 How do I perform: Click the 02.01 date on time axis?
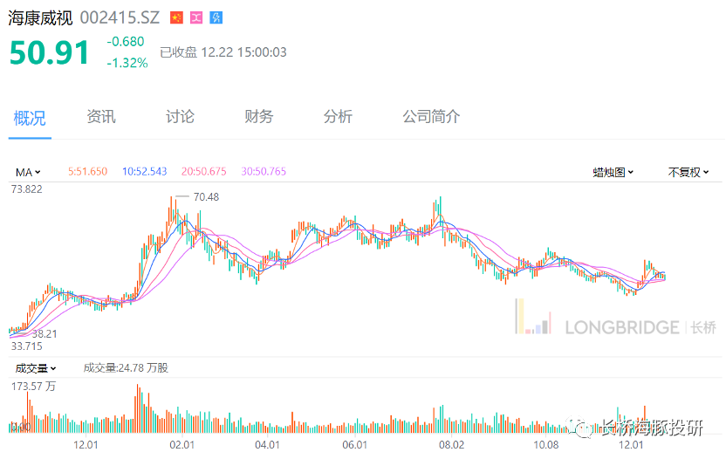tap(182, 445)
